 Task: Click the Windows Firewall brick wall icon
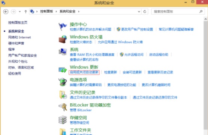click(63, 39)
